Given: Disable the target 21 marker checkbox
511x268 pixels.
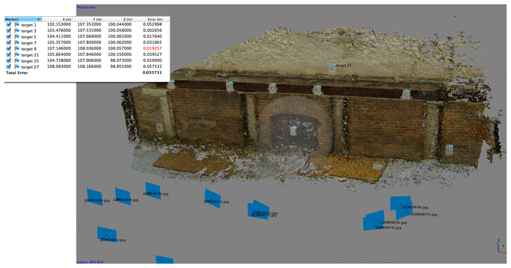Looking at the screenshot, I should coord(8,54).
